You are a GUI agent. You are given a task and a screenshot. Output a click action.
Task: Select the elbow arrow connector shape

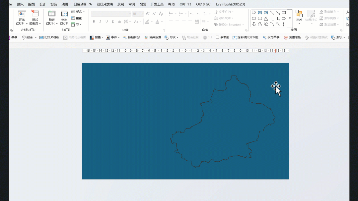[278, 19]
